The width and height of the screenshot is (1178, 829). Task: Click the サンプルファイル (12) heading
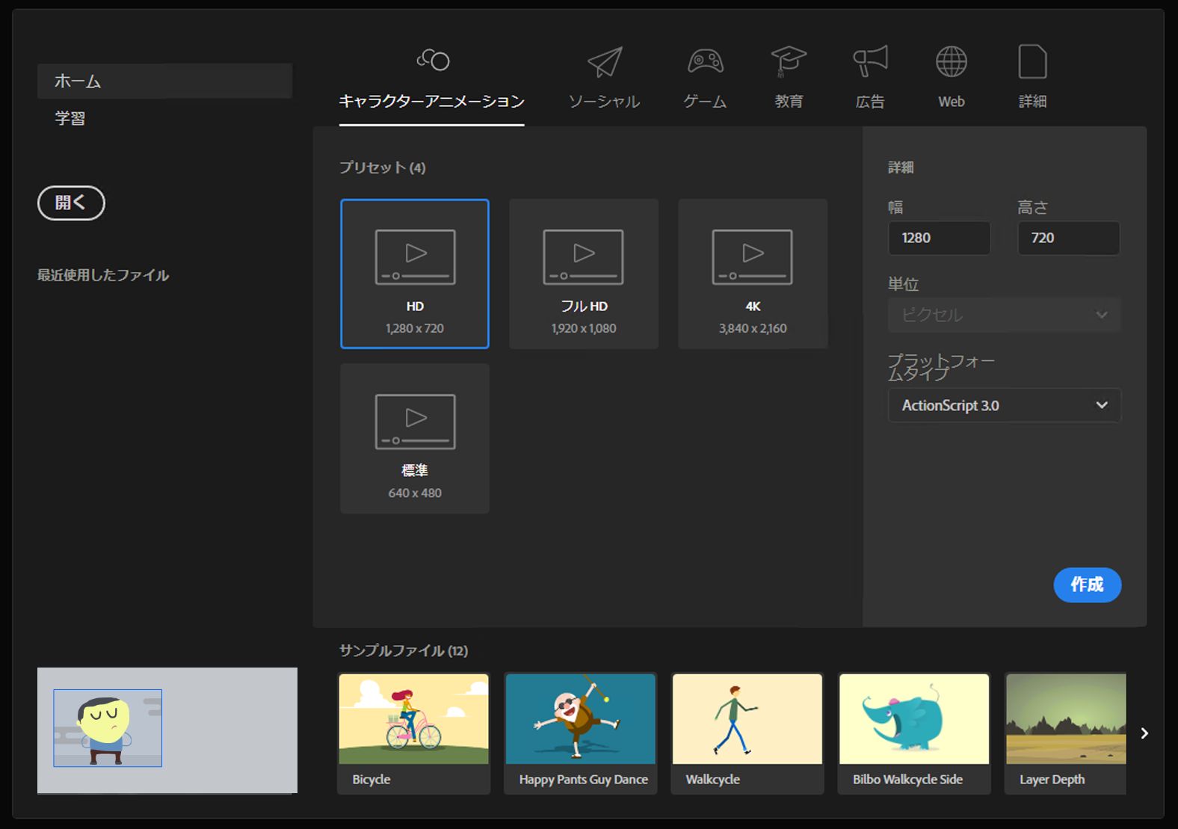pos(404,650)
